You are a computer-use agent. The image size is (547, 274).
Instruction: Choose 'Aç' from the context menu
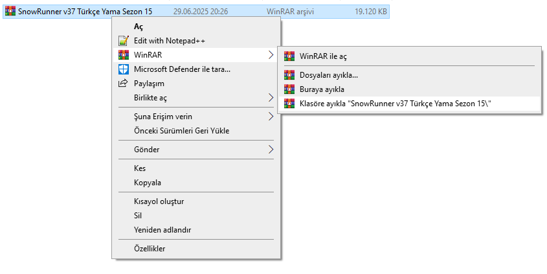pos(139,27)
